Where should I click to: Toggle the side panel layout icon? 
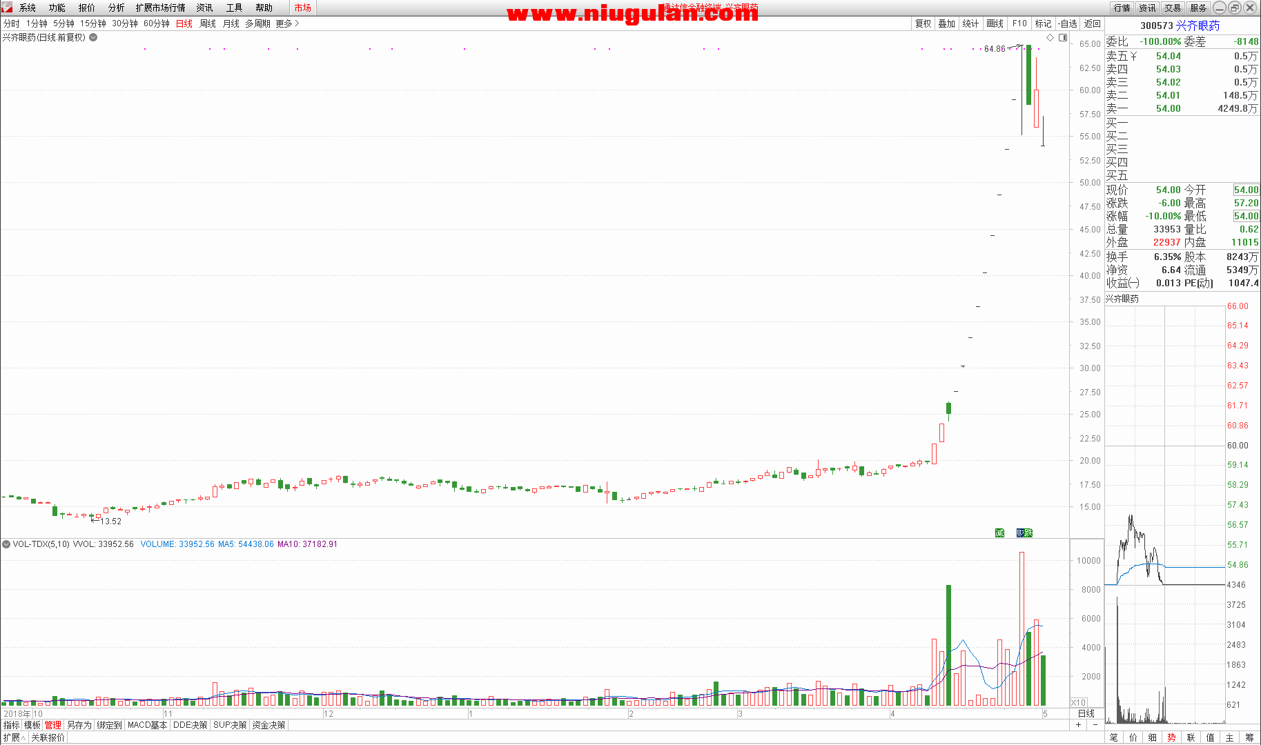pos(1063,37)
